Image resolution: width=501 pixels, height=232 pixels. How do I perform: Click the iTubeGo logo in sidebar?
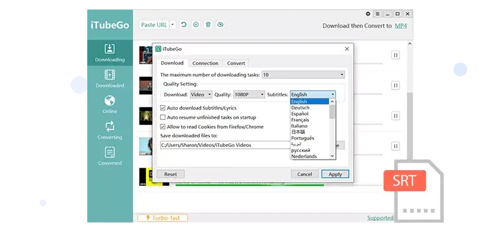point(110,25)
